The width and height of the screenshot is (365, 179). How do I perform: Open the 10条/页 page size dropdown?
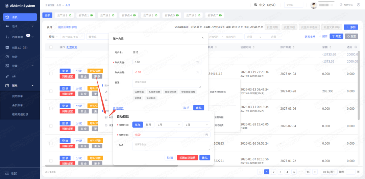[x=328, y=172]
